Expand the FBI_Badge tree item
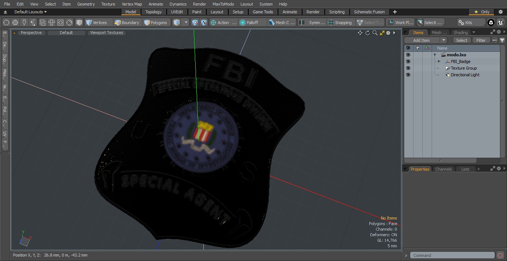 click(439, 61)
